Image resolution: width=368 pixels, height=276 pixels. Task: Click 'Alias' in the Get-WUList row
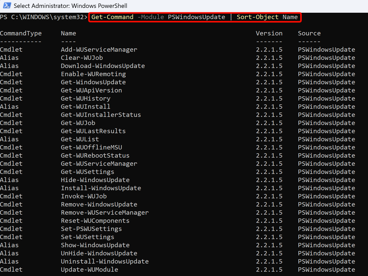tap(9, 139)
